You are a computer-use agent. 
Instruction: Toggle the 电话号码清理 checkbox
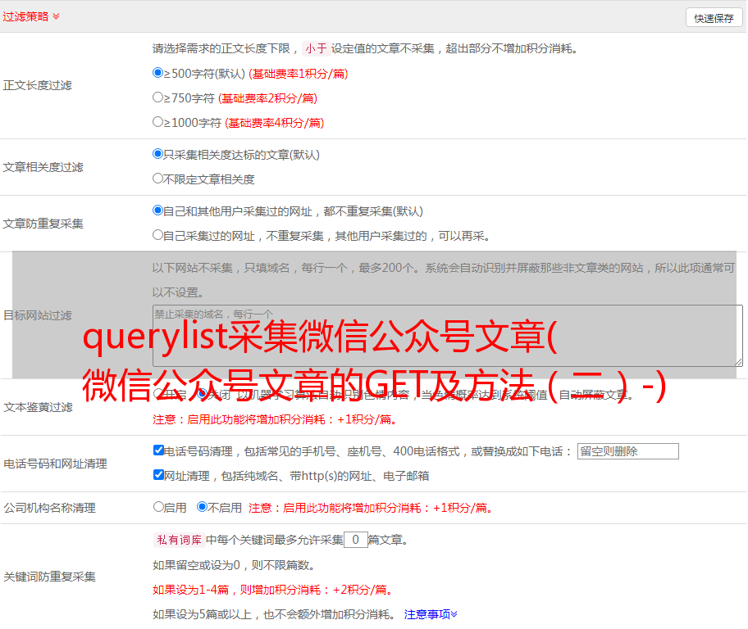[158, 450]
